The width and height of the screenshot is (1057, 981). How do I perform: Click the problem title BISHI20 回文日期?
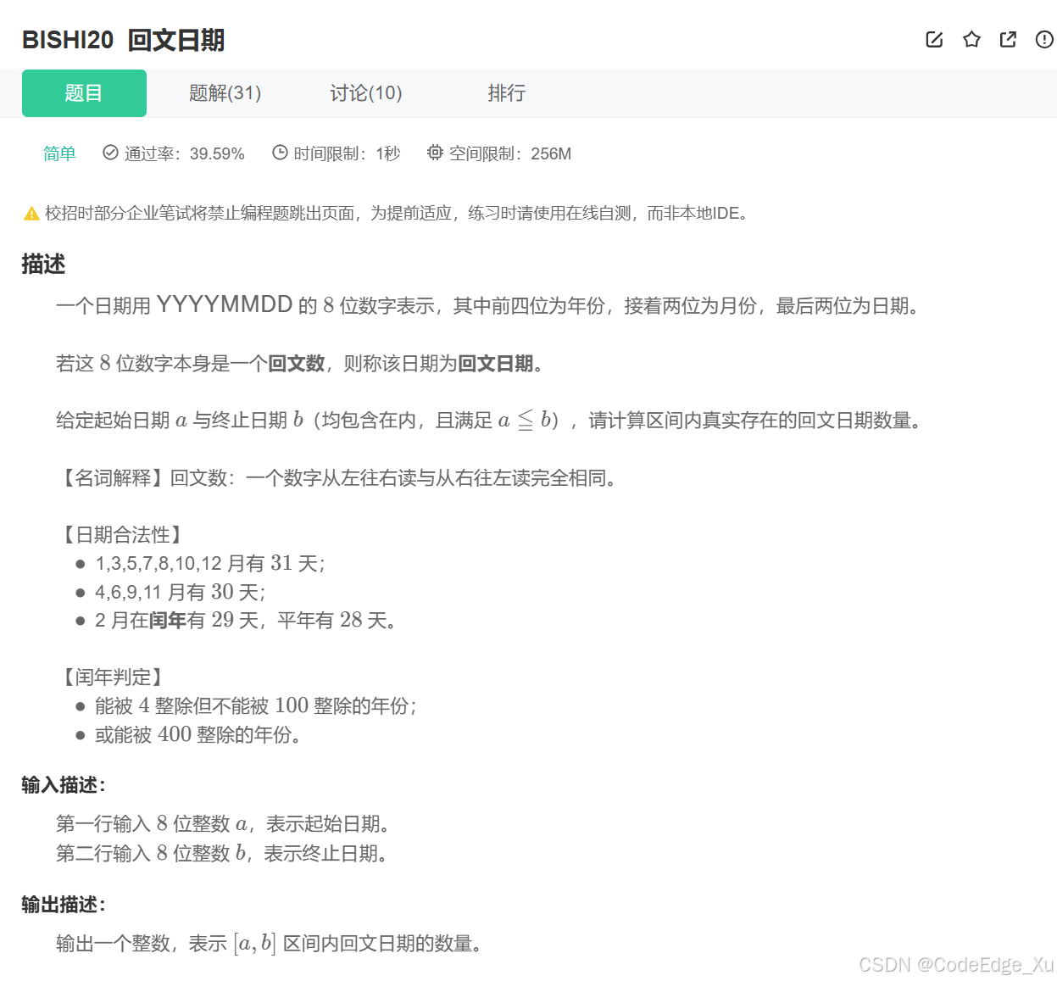tap(121, 40)
